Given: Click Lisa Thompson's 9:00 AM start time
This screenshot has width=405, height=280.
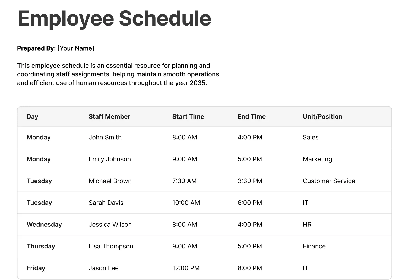Looking at the screenshot, I should (185, 246).
